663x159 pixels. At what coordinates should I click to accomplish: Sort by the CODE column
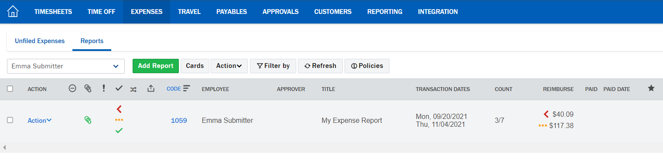coord(174,89)
